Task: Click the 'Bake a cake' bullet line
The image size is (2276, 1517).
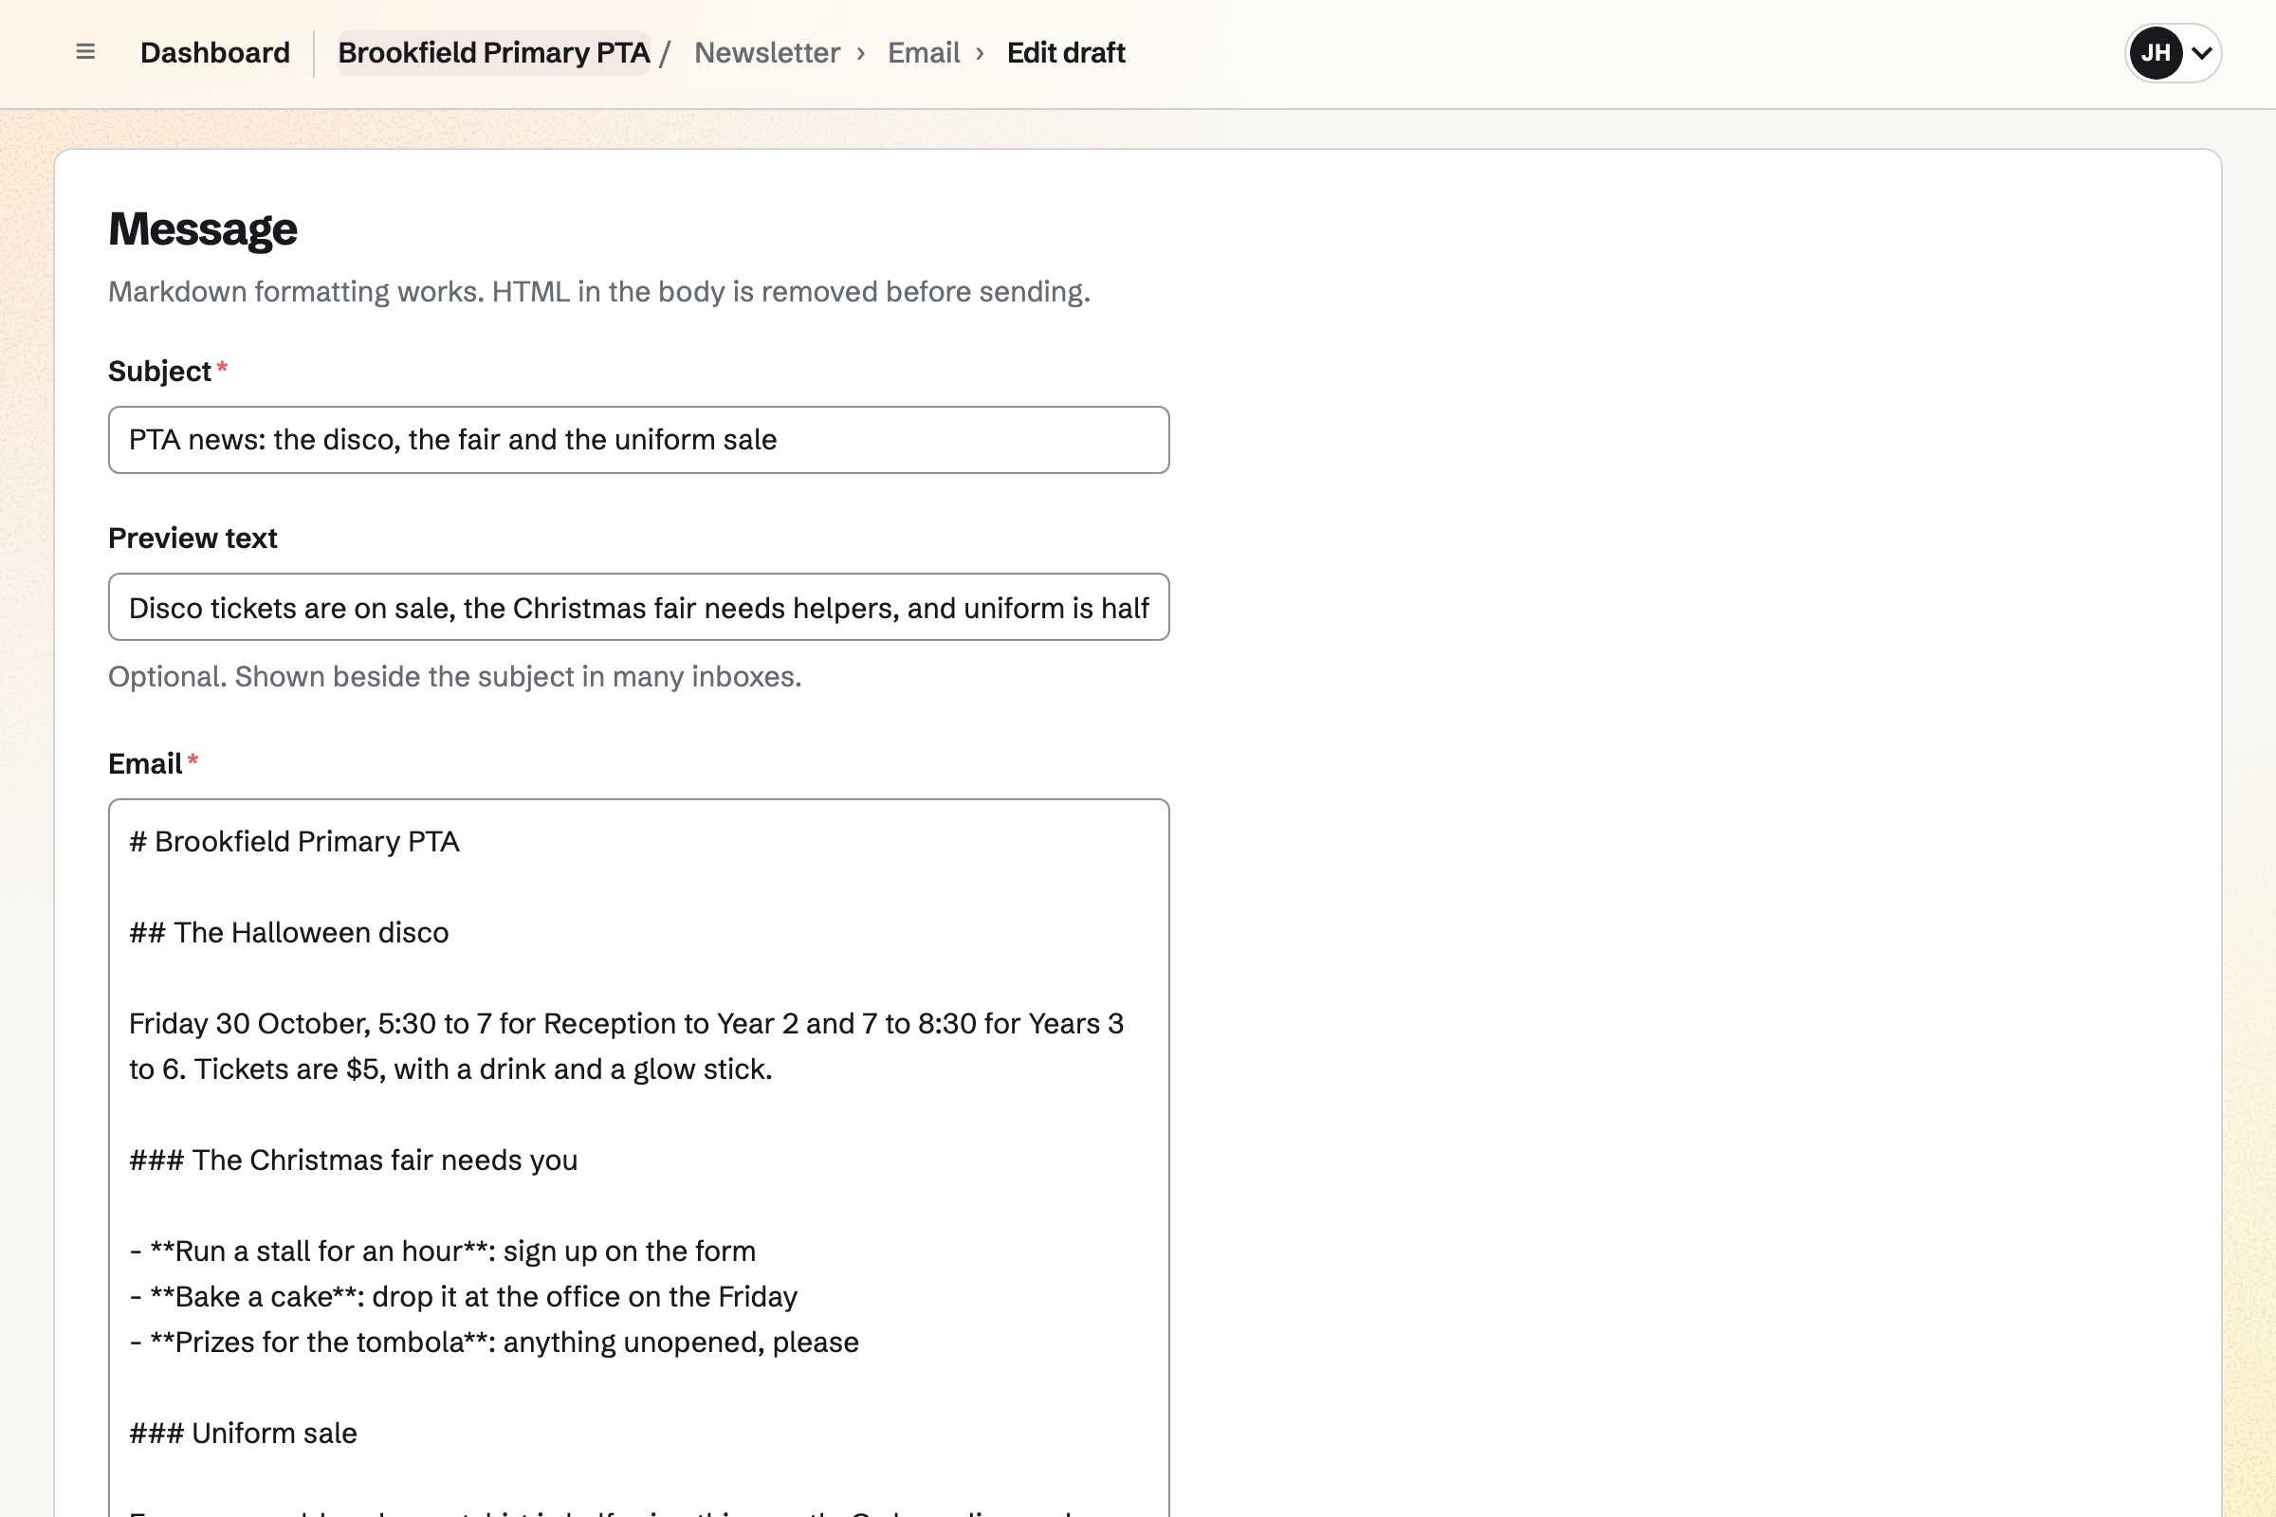Action: point(463,1296)
